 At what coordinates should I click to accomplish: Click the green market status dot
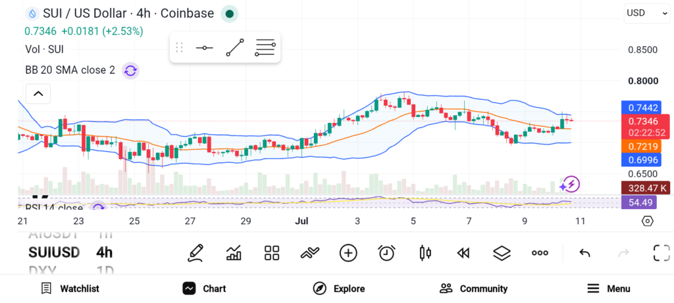click(230, 14)
